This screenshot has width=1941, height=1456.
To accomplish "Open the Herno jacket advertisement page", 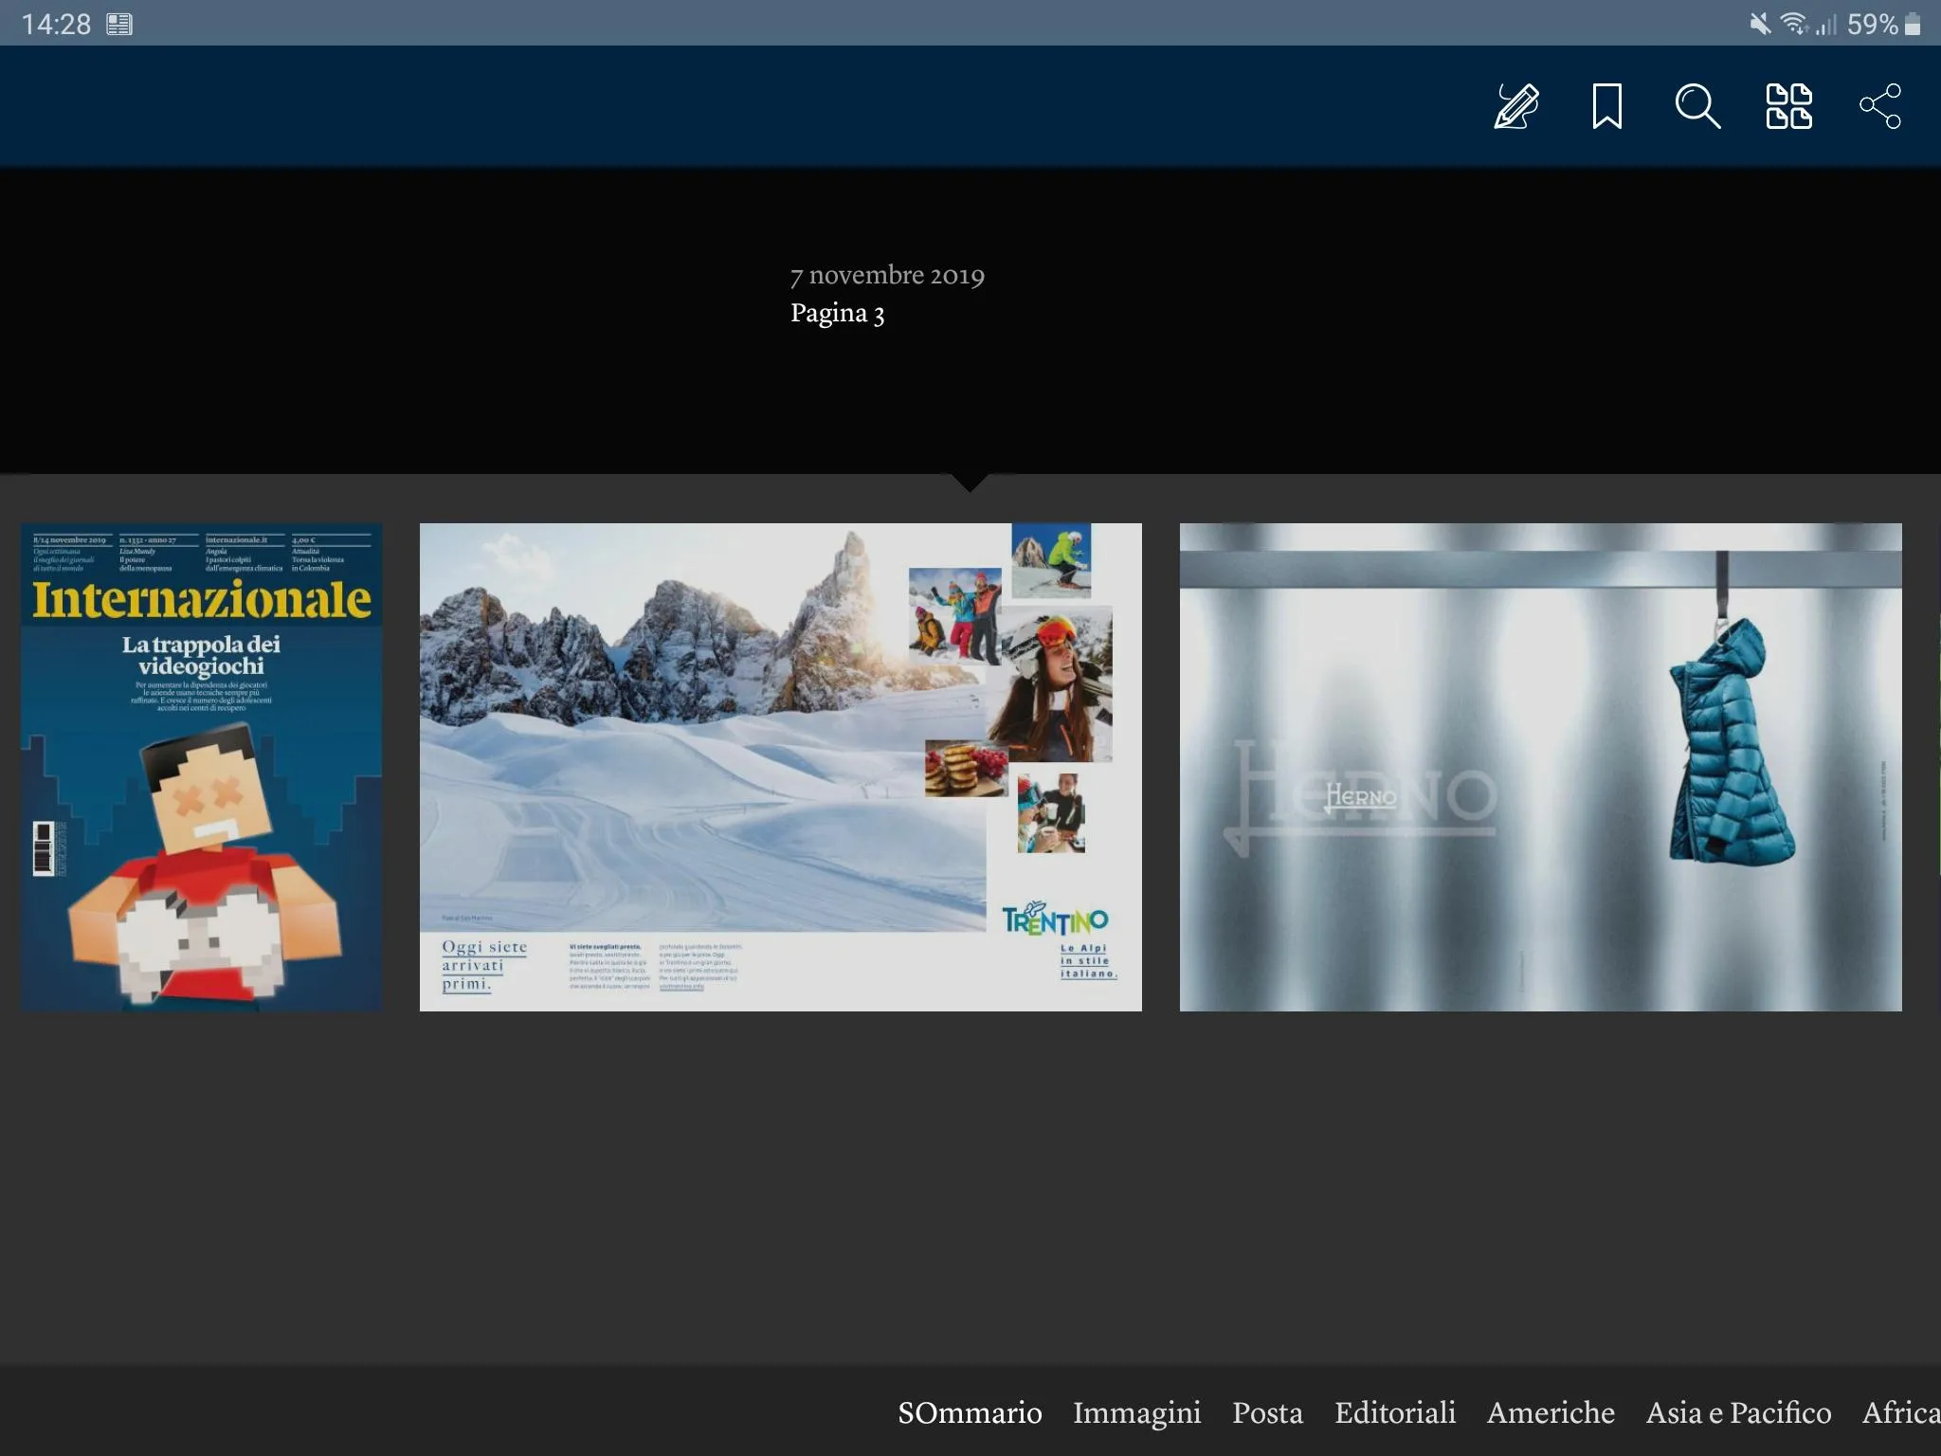I will (1540, 767).
